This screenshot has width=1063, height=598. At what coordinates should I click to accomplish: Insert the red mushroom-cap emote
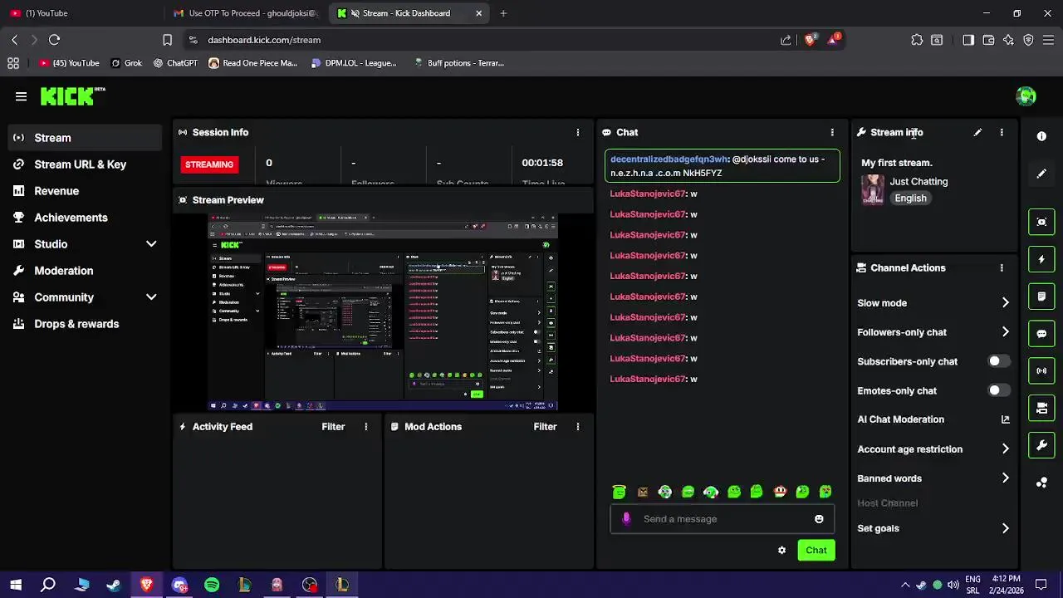pyautogui.click(x=780, y=492)
